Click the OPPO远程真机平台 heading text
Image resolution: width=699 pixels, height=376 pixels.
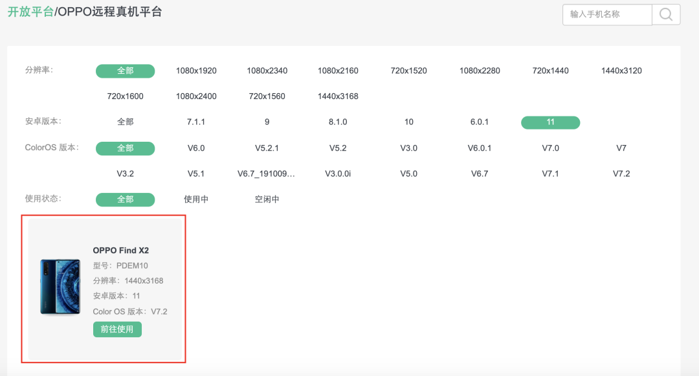point(109,12)
